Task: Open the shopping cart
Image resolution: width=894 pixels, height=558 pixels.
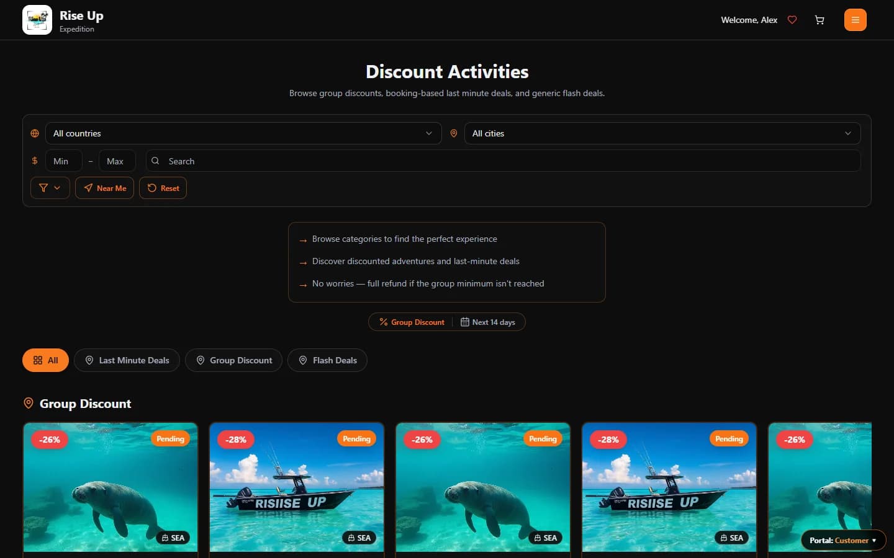Action: point(819,20)
